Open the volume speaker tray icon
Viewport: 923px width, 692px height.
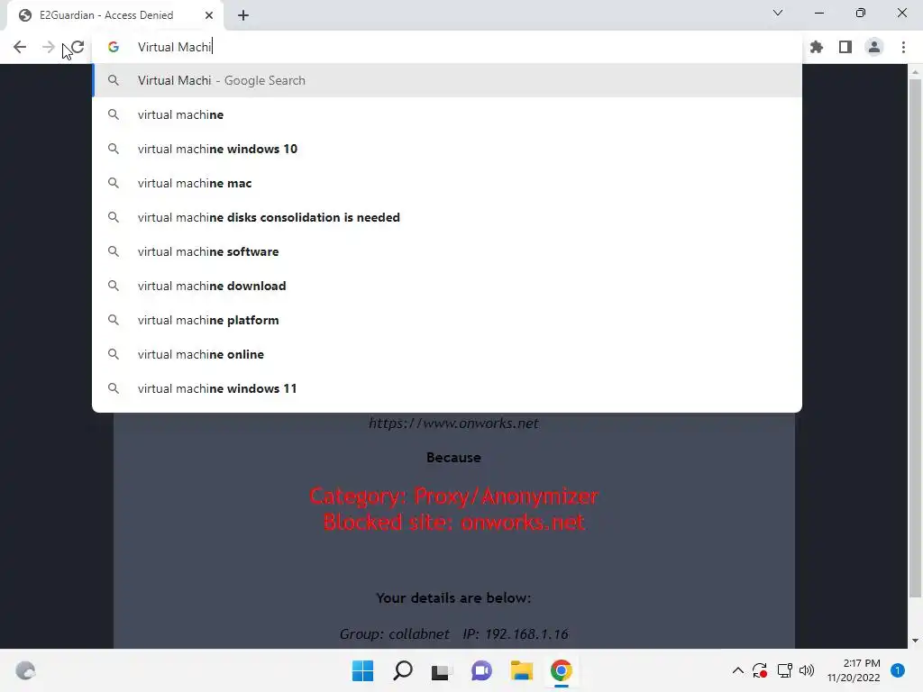tap(807, 670)
